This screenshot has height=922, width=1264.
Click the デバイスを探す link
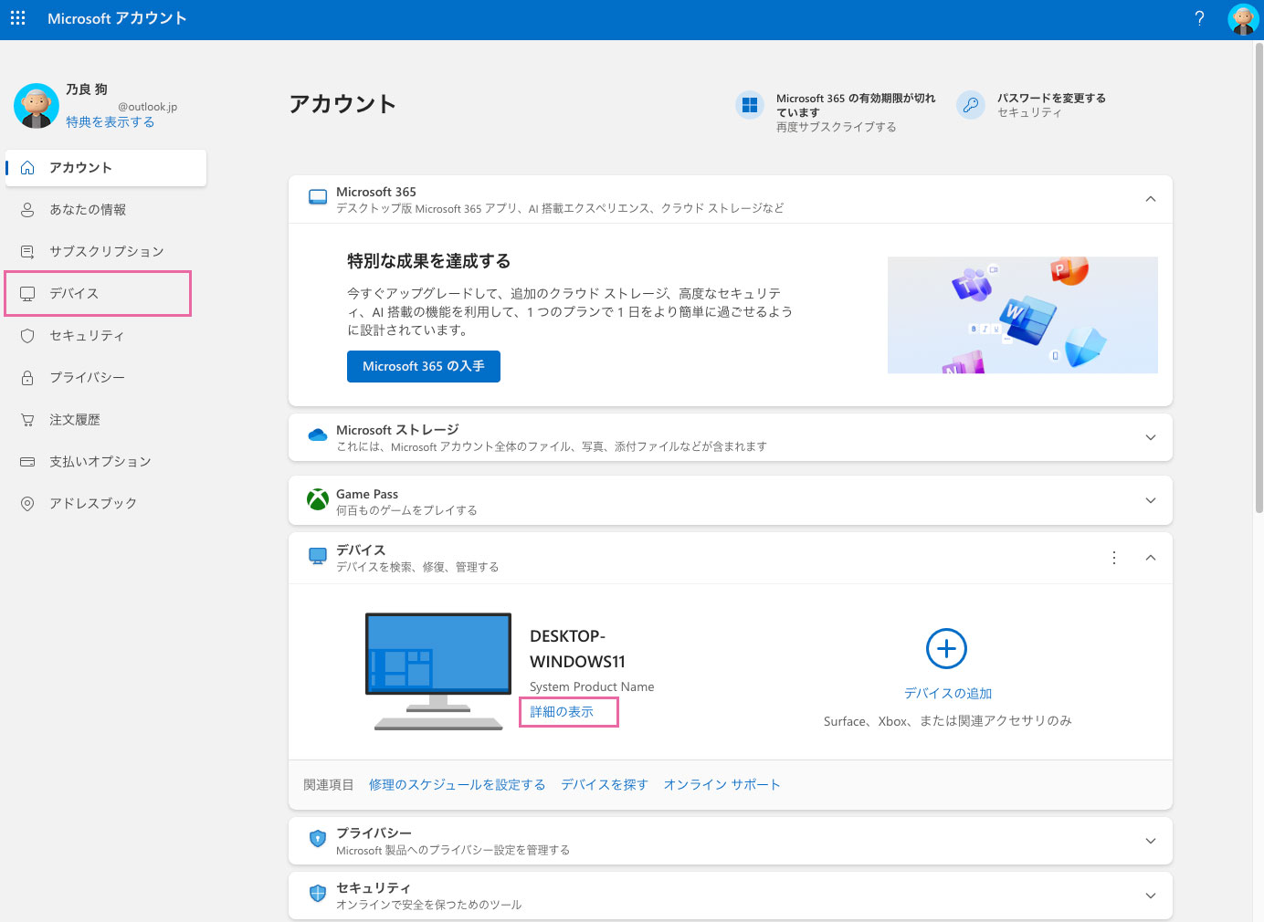[x=604, y=785]
